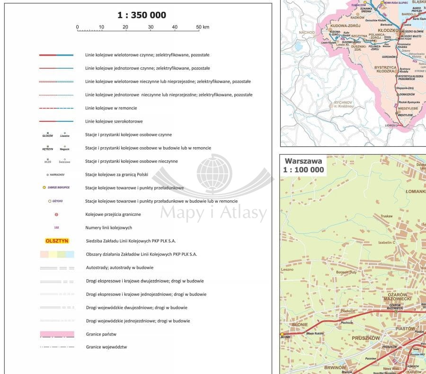Click the Wleń inactive station legend symbol
Viewport: 426px width, 374px height.
(x=47, y=160)
